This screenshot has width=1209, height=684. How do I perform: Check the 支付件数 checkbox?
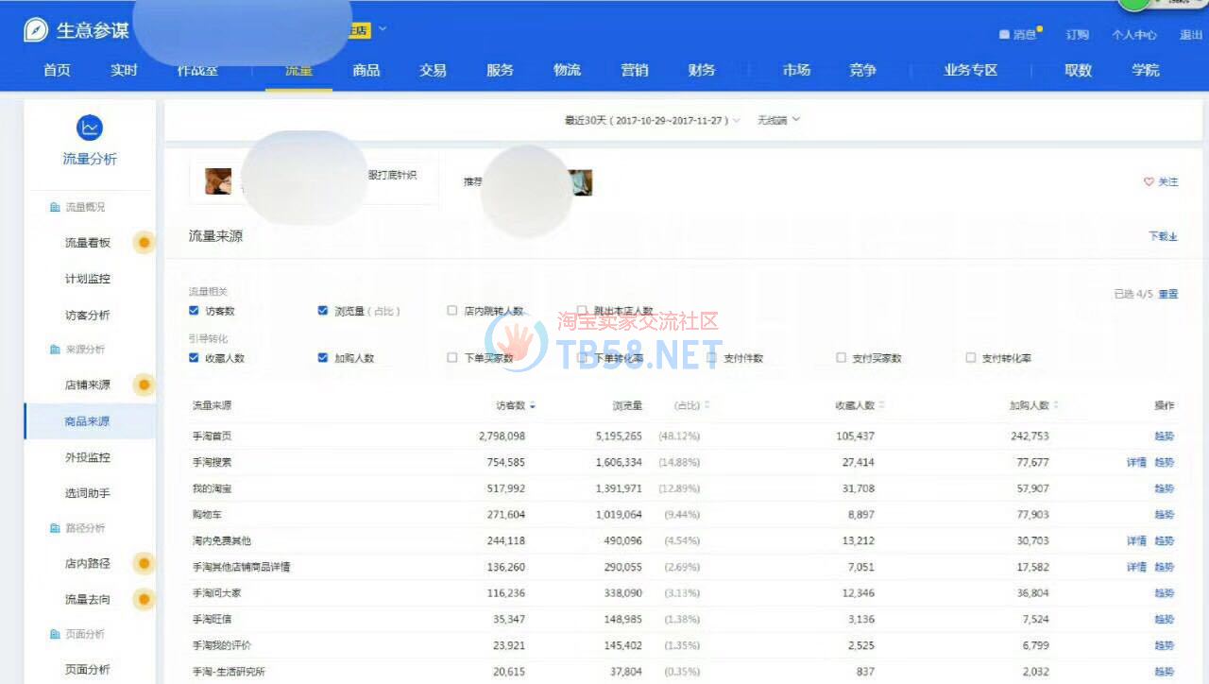[x=711, y=357]
